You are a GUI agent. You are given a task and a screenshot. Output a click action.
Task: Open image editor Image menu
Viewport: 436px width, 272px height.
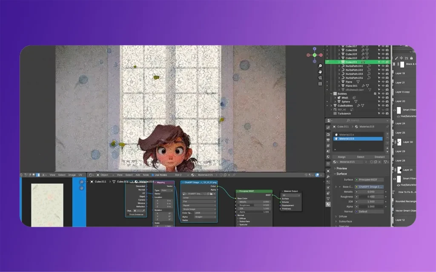[72, 175]
